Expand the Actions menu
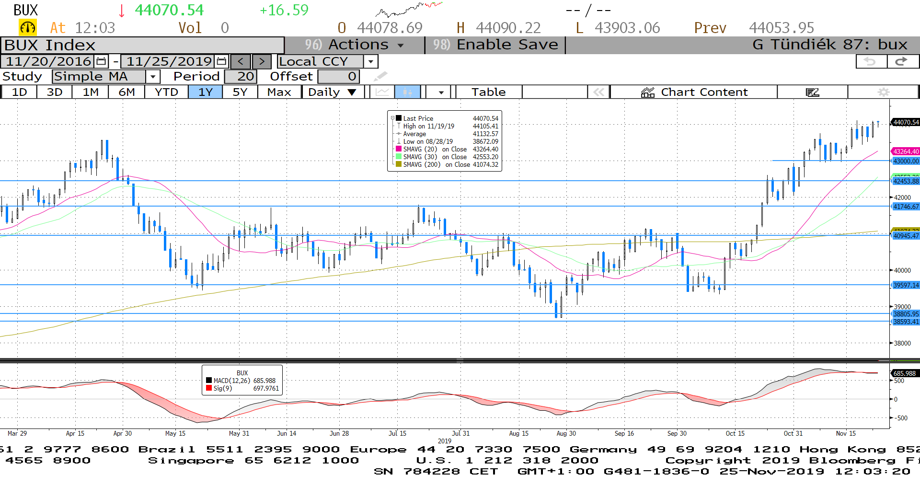 point(355,45)
